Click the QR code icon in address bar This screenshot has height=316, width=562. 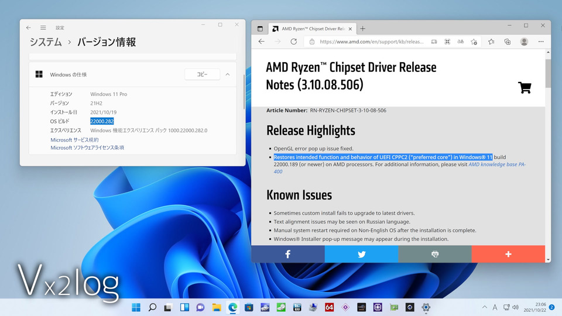447,42
